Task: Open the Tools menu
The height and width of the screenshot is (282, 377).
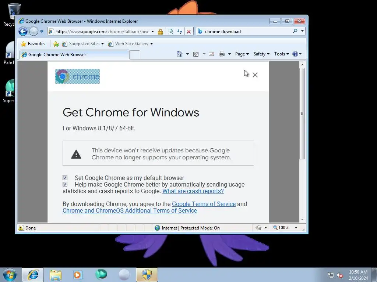Action: [x=282, y=54]
